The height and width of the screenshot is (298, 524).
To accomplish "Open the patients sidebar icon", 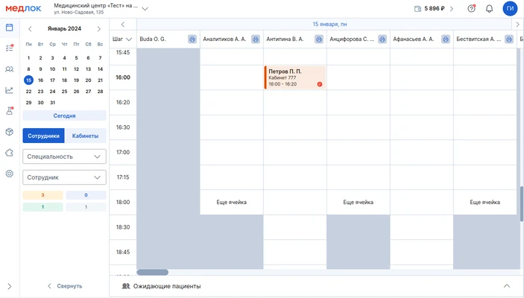I will pyautogui.click(x=10, y=69).
